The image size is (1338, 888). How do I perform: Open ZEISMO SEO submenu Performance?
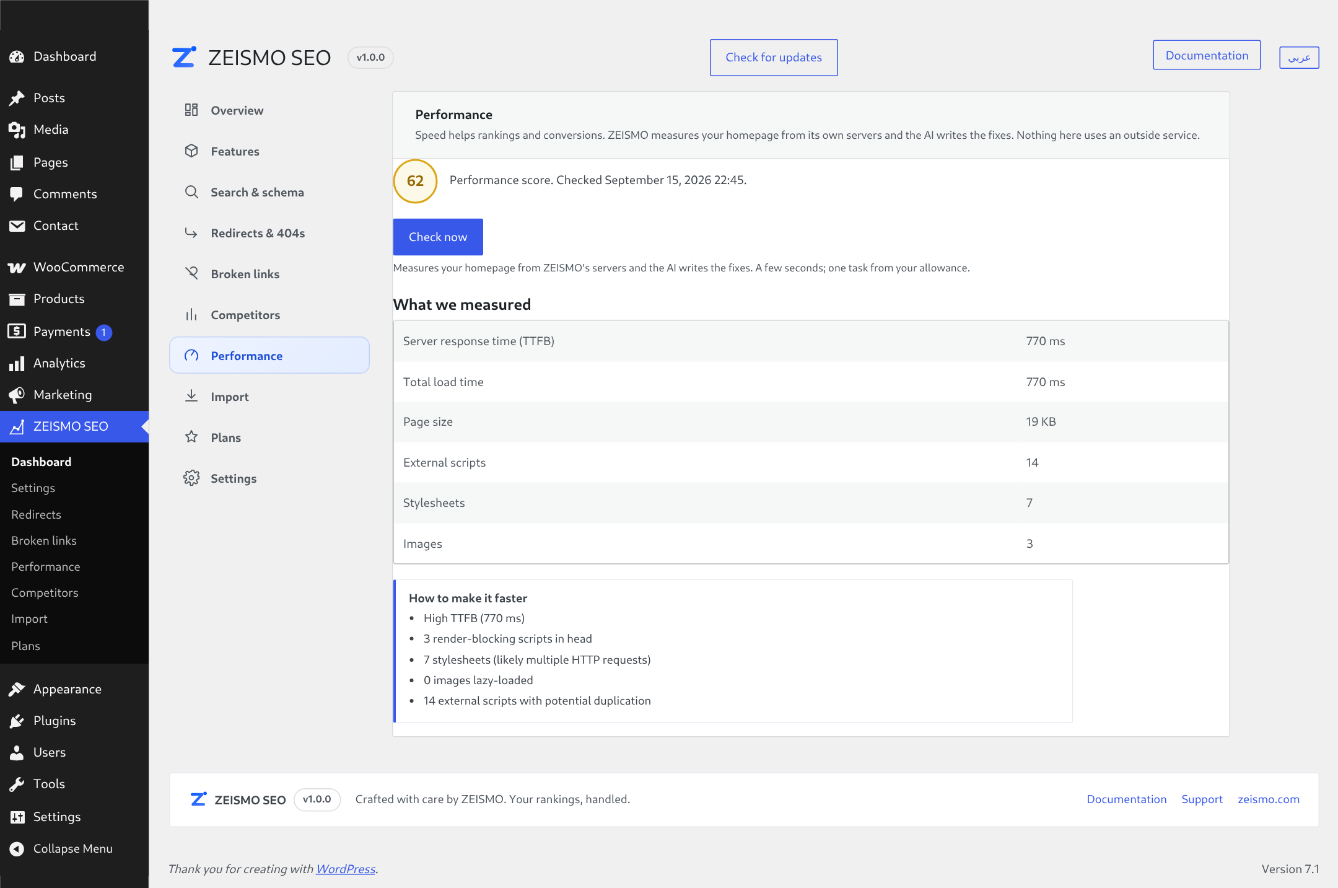click(x=46, y=566)
